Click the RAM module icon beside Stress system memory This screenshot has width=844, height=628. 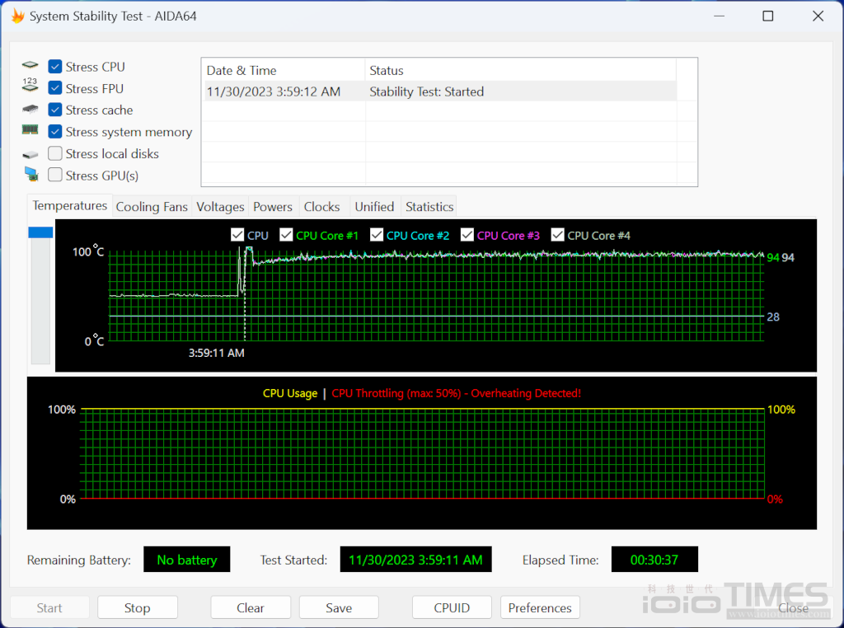(x=30, y=131)
